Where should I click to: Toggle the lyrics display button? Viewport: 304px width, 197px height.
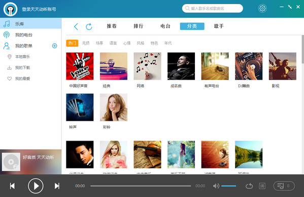click(262, 186)
